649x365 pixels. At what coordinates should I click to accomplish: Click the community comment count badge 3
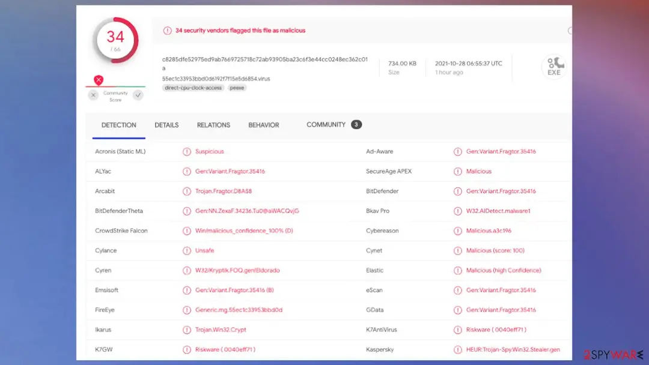pyautogui.click(x=356, y=124)
